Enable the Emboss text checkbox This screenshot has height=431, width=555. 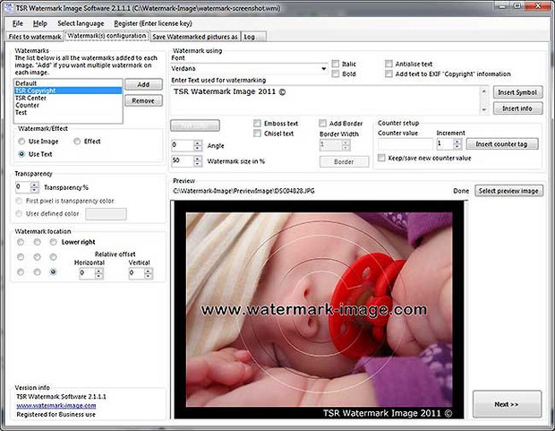click(257, 124)
